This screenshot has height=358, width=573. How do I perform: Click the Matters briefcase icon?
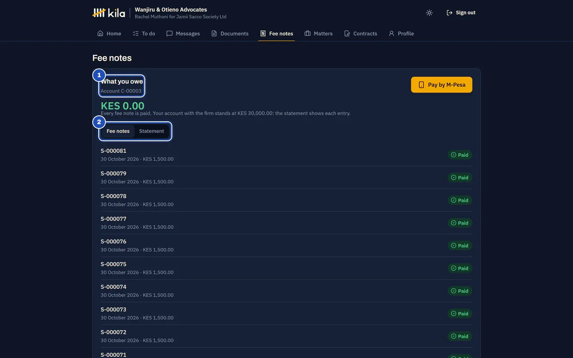[x=308, y=33]
